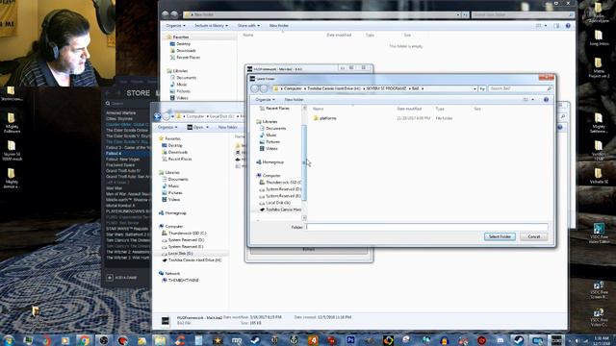Click the Windows Start button
Viewport: 616px width, 346px height.
[x=8, y=340]
